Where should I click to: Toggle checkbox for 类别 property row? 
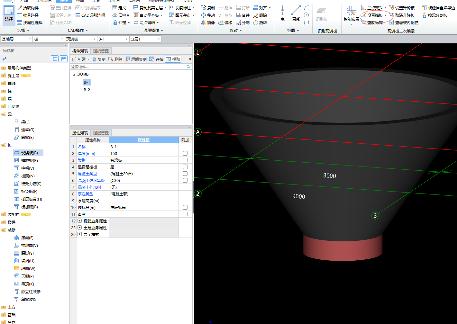click(x=185, y=160)
